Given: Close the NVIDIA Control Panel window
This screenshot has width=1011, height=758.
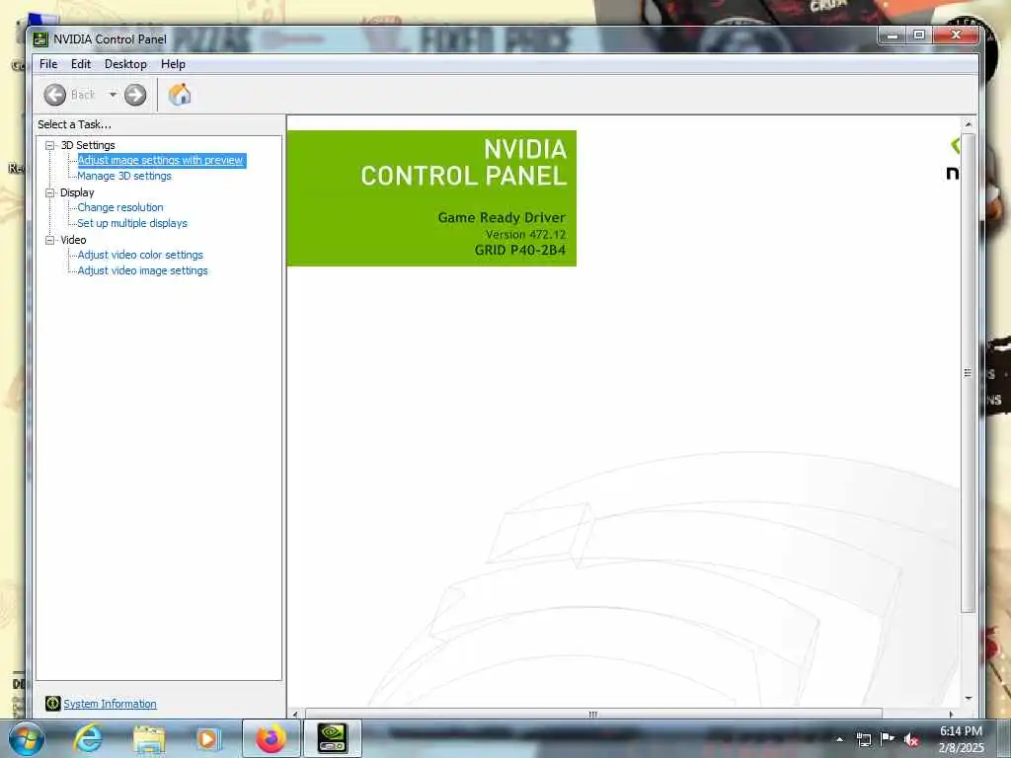Looking at the screenshot, I should point(956,35).
